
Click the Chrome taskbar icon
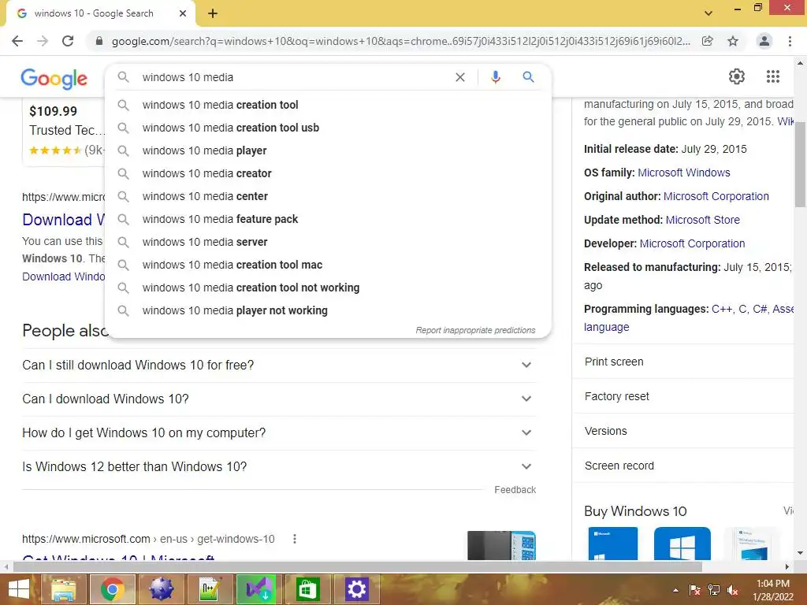(x=112, y=589)
